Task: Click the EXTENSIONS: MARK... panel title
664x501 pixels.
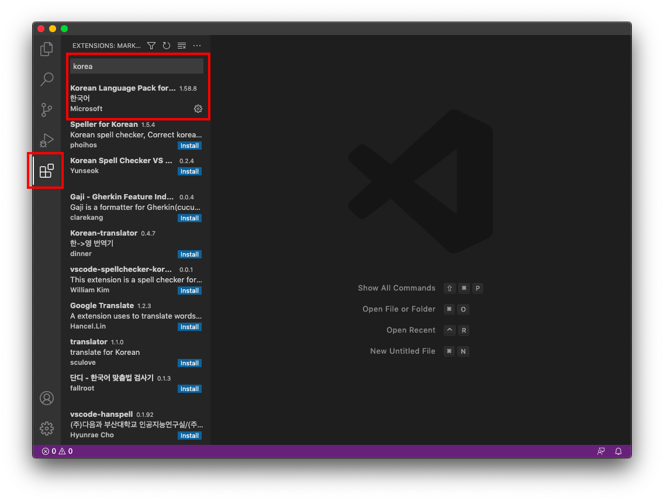Action: point(106,46)
